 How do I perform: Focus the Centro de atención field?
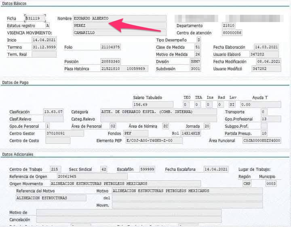pos(232,33)
